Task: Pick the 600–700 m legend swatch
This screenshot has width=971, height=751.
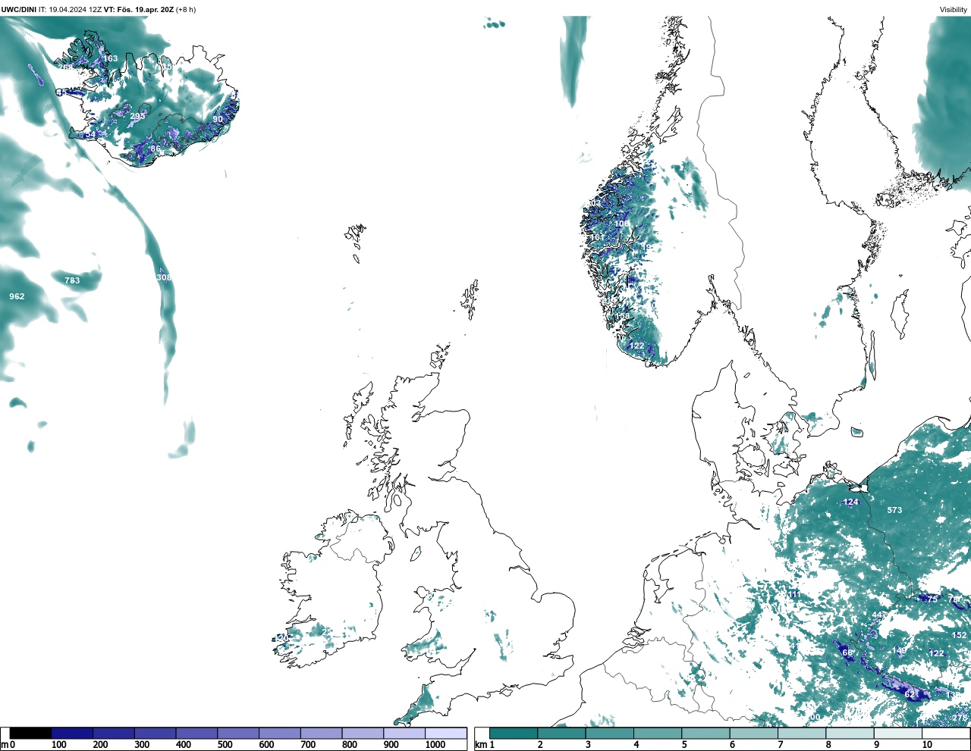Action: (x=279, y=734)
